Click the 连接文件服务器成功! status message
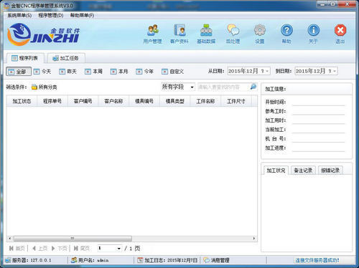The height and width of the screenshot is (268, 359). [317, 260]
